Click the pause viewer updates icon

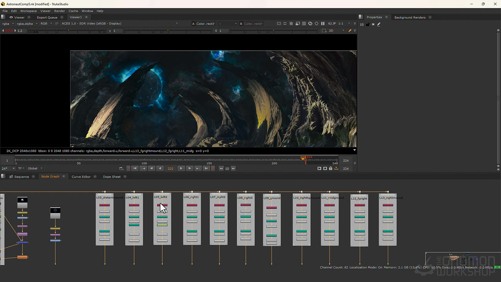(x=323, y=23)
